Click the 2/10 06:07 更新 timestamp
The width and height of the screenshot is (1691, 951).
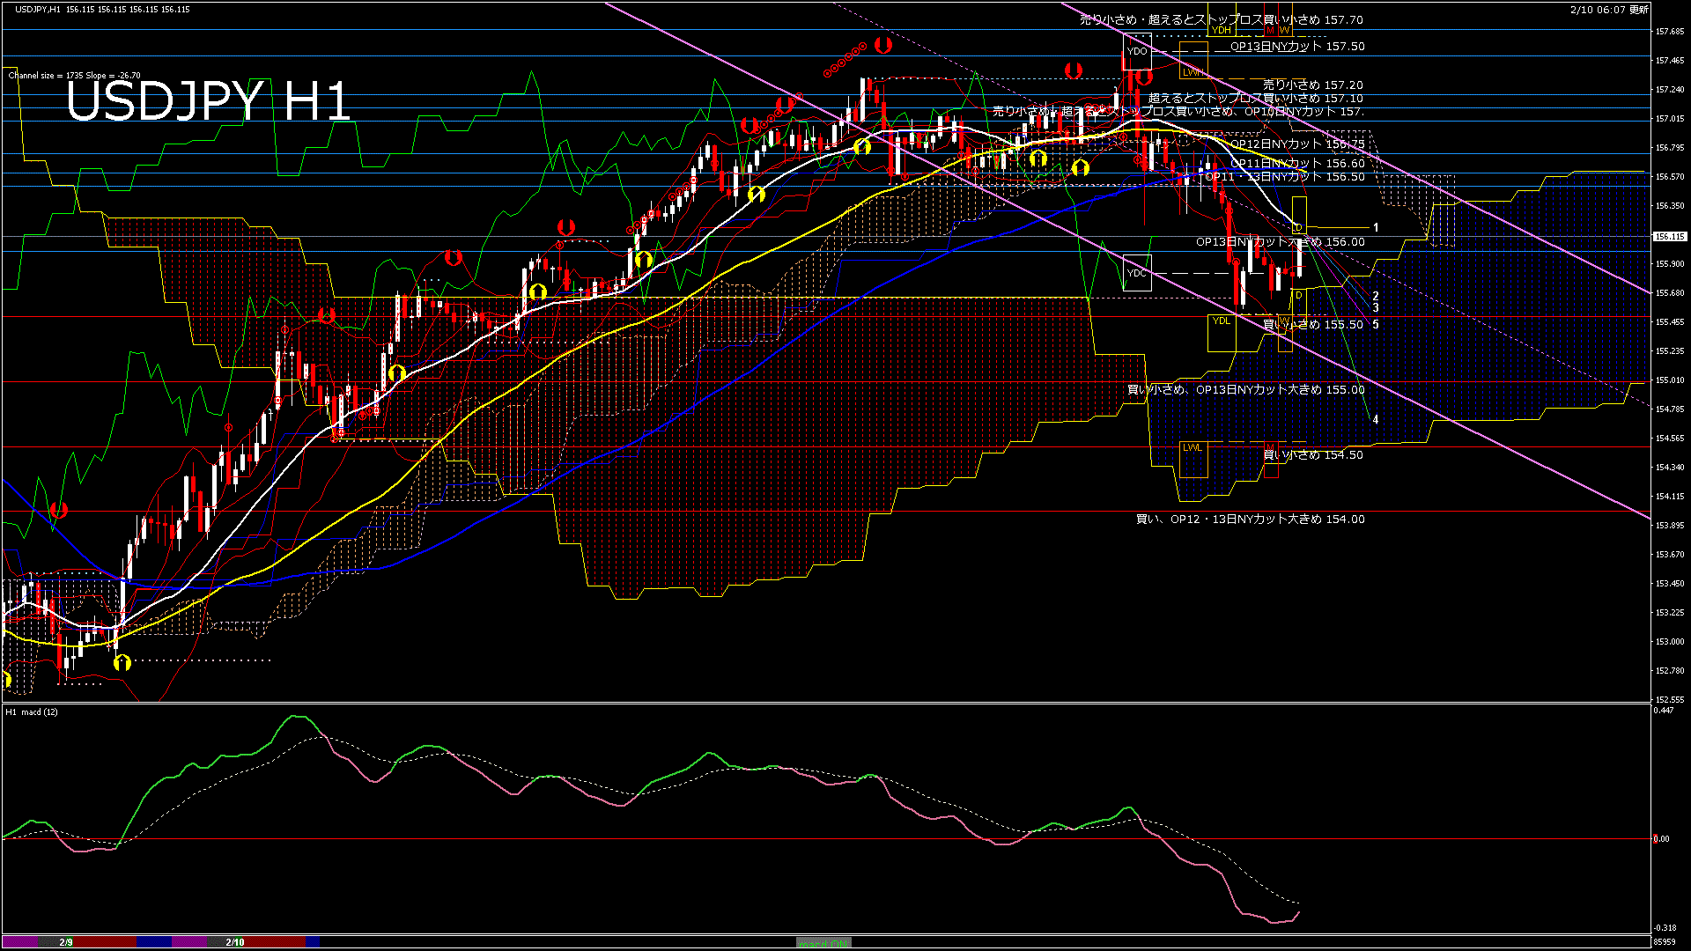click(x=1608, y=10)
